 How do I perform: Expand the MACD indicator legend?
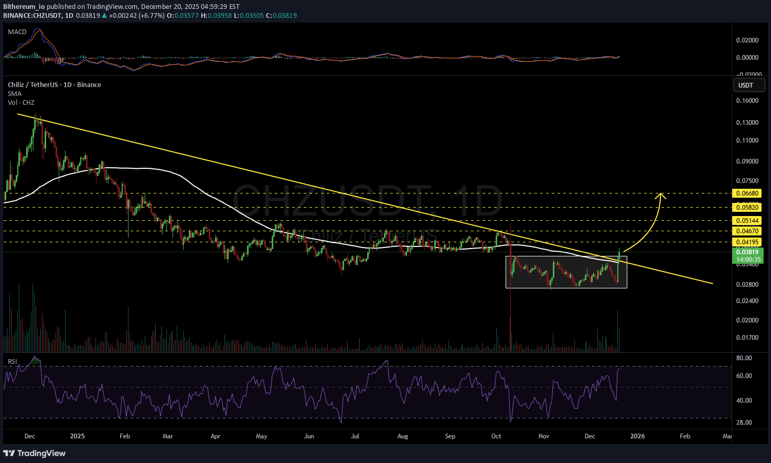click(17, 32)
